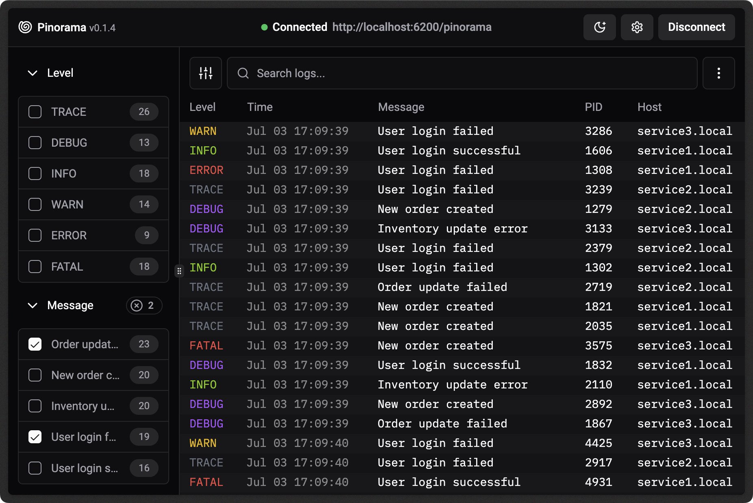
Task: Select the DEBUG row with PID 1867
Action: pos(462,424)
